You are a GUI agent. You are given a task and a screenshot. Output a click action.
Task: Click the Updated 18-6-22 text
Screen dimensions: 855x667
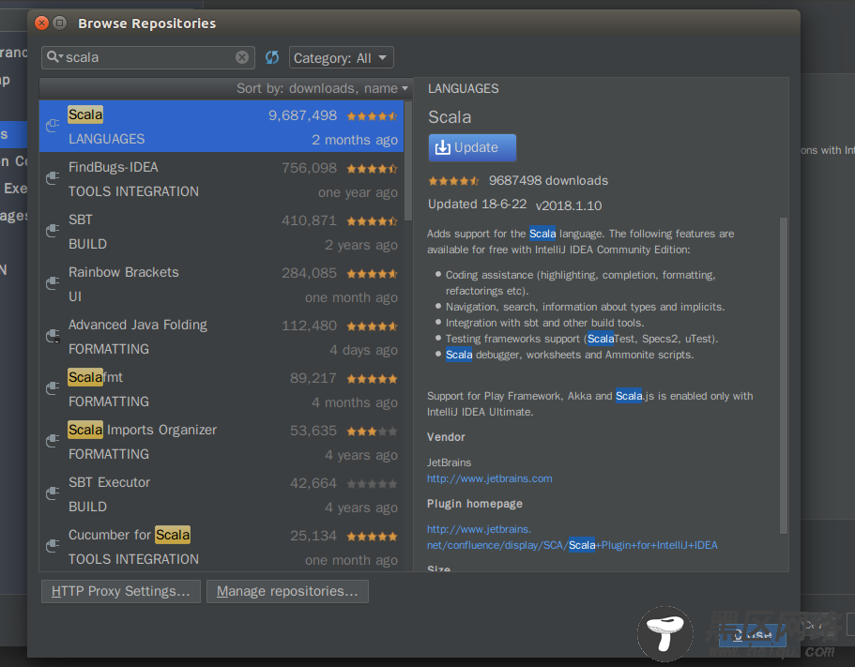477,205
